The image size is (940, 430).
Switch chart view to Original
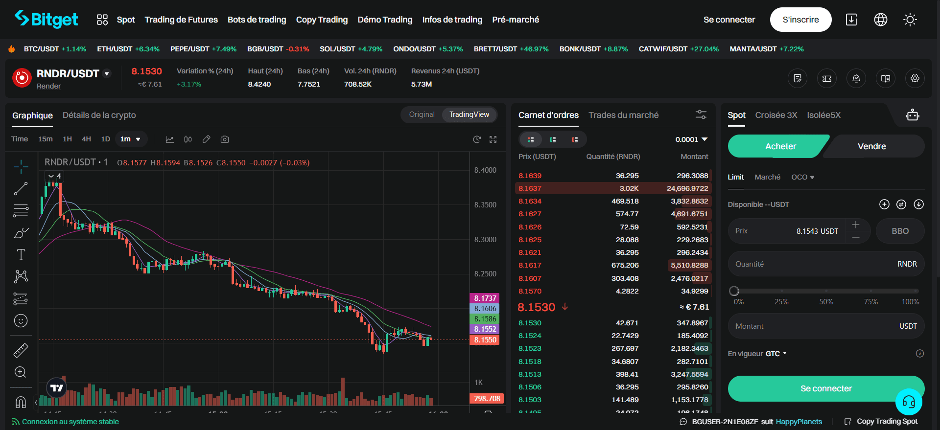tap(422, 114)
